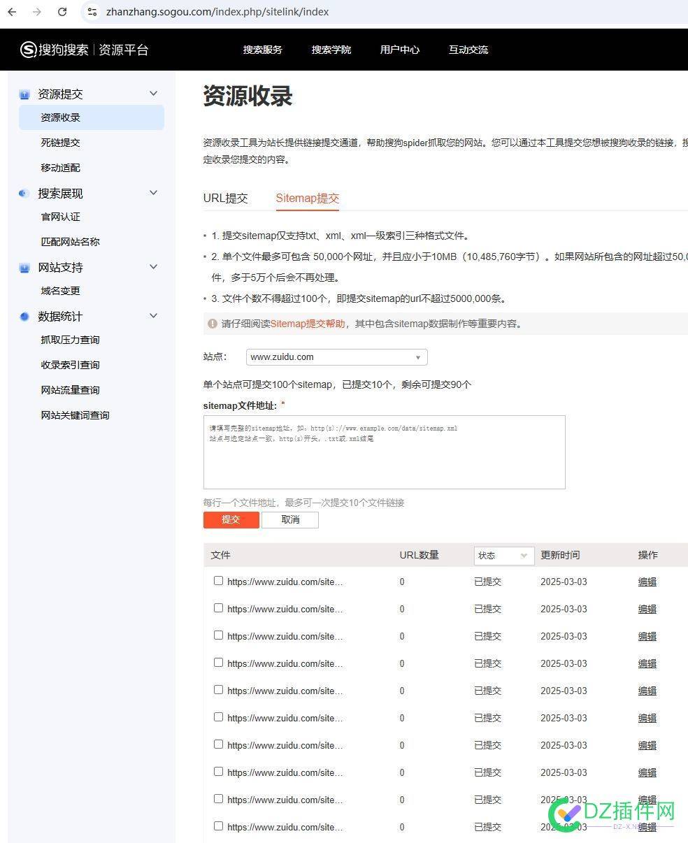Open the 互动交流 top menu
Image resolution: width=688 pixels, height=843 pixels.
(468, 50)
